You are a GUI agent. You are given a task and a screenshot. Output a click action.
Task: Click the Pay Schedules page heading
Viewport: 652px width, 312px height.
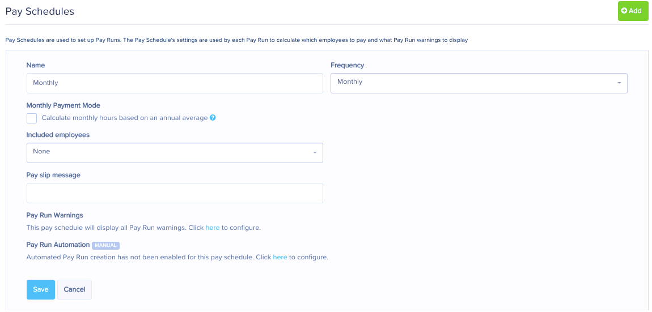point(40,12)
